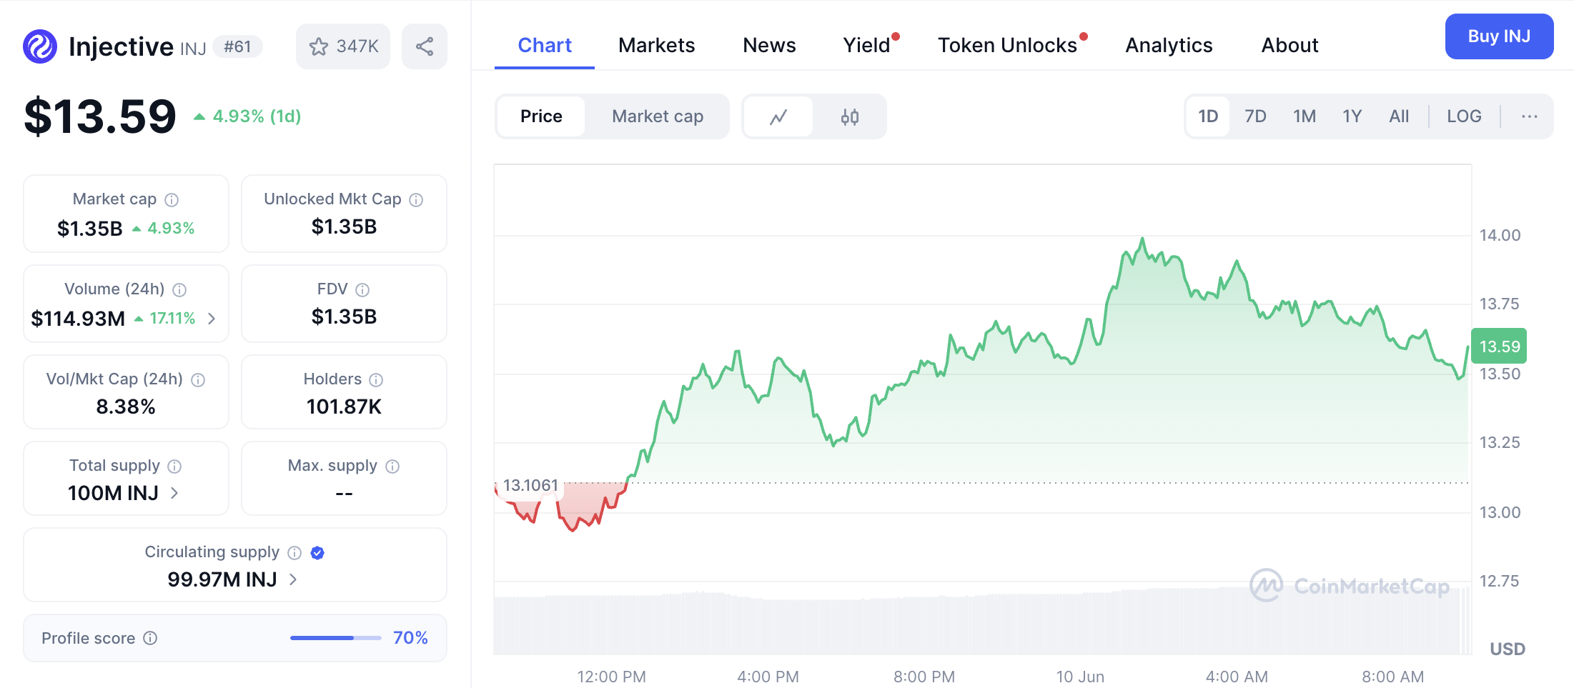The height and width of the screenshot is (688, 1574).
Task: Click the 4.93% (1d) change label
Action: (247, 116)
